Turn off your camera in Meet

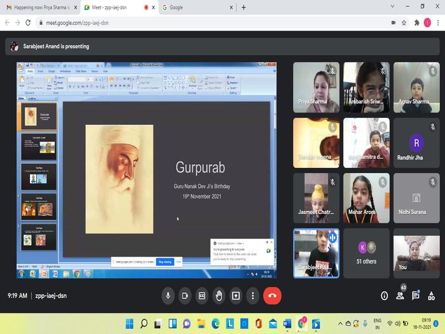tap(185, 296)
